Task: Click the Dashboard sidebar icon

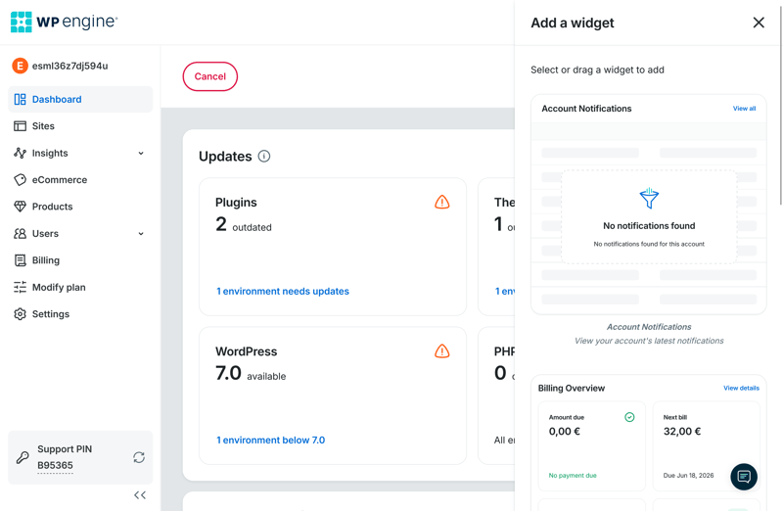Action: (x=20, y=100)
